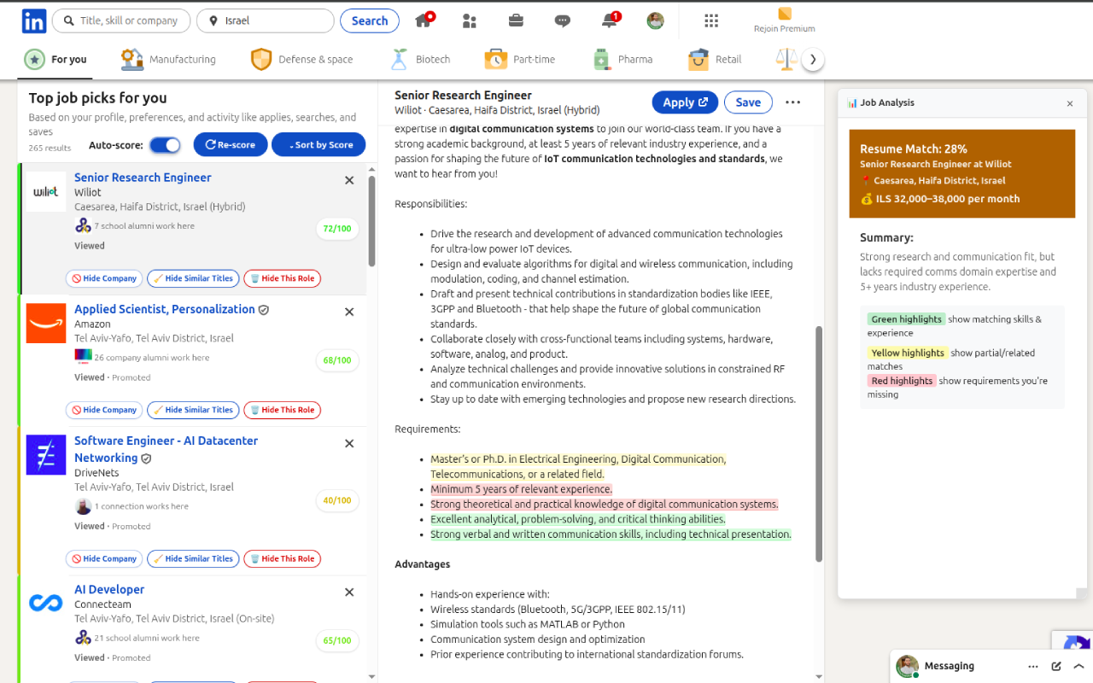Click the Re-score button
This screenshot has height=683, width=1093.
tap(230, 144)
